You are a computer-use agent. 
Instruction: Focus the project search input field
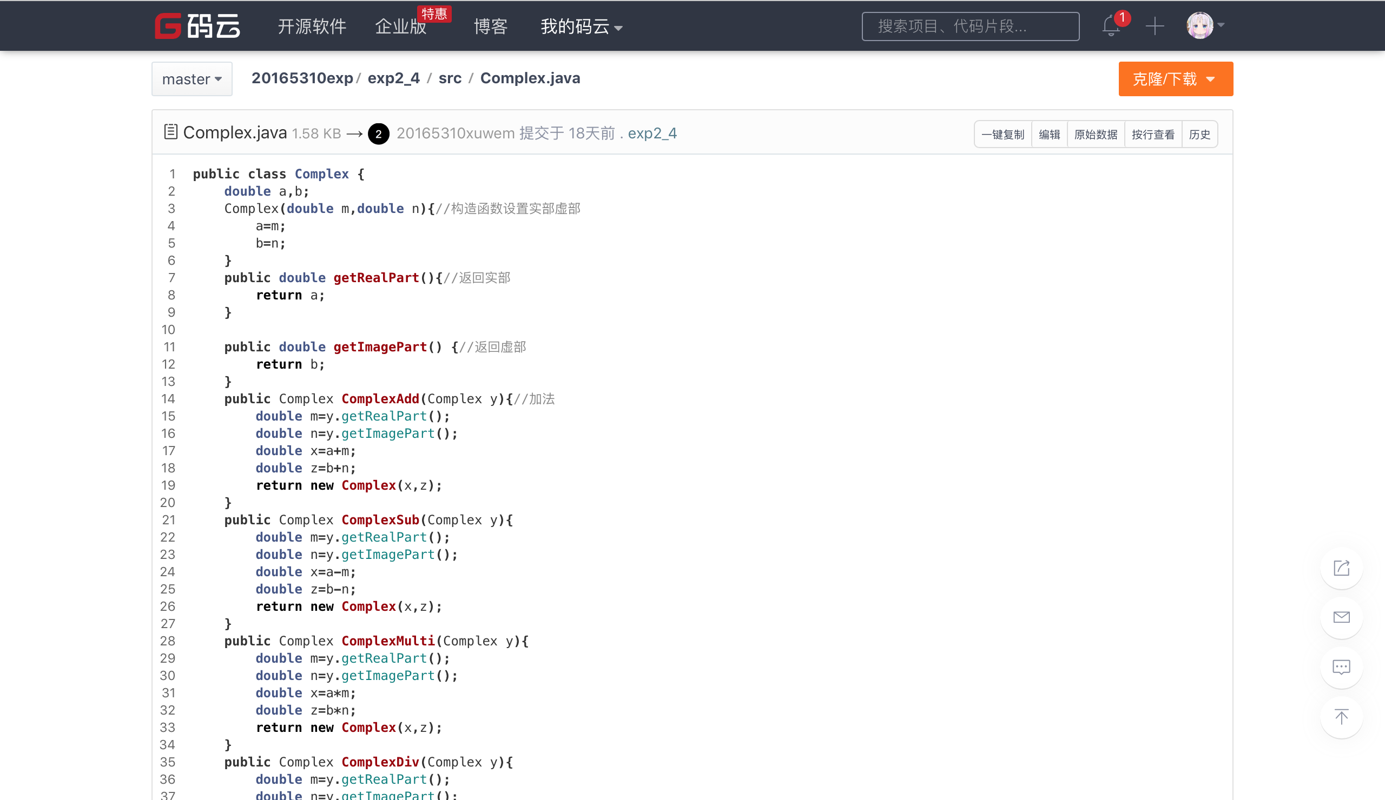[970, 26]
